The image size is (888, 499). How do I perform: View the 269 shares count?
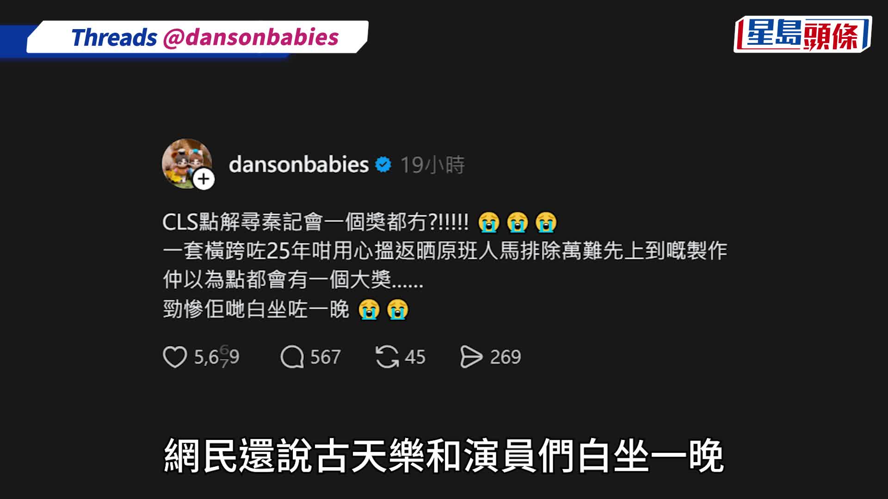pyautogui.click(x=505, y=357)
